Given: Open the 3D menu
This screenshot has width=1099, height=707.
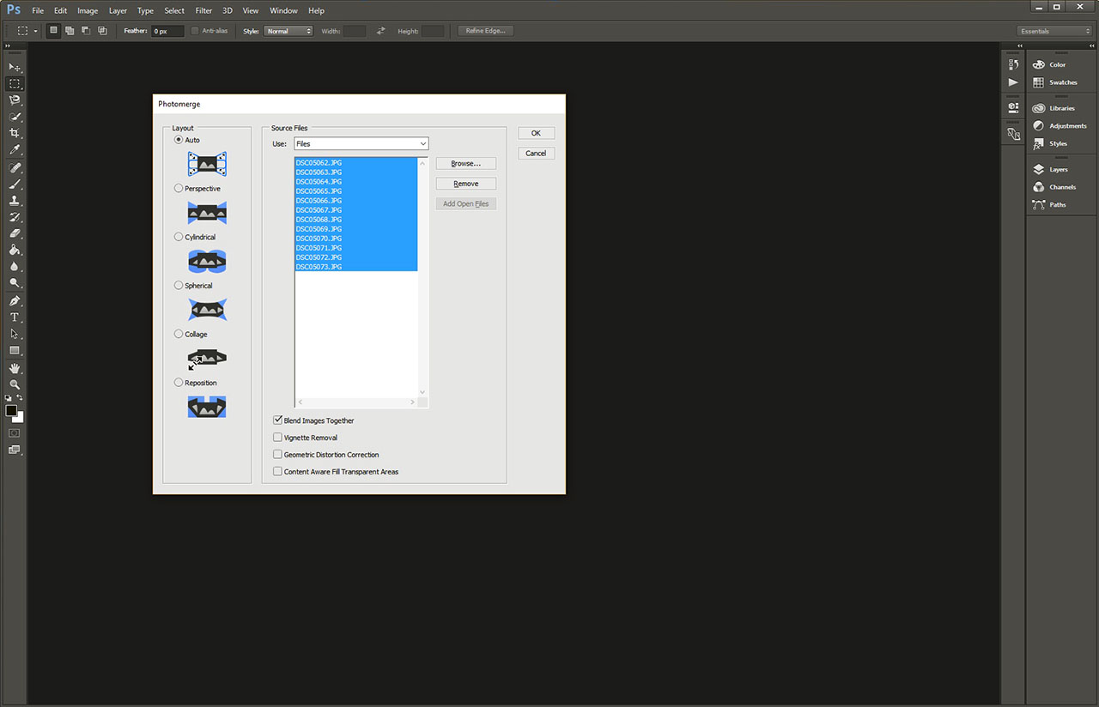Looking at the screenshot, I should (x=228, y=10).
